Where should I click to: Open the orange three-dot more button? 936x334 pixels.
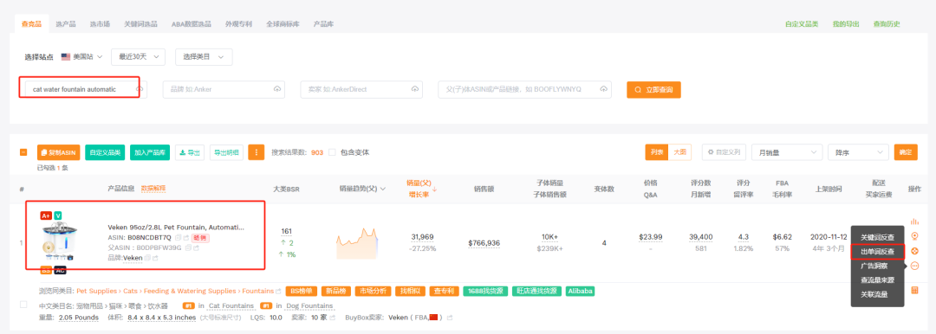[256, 152]
